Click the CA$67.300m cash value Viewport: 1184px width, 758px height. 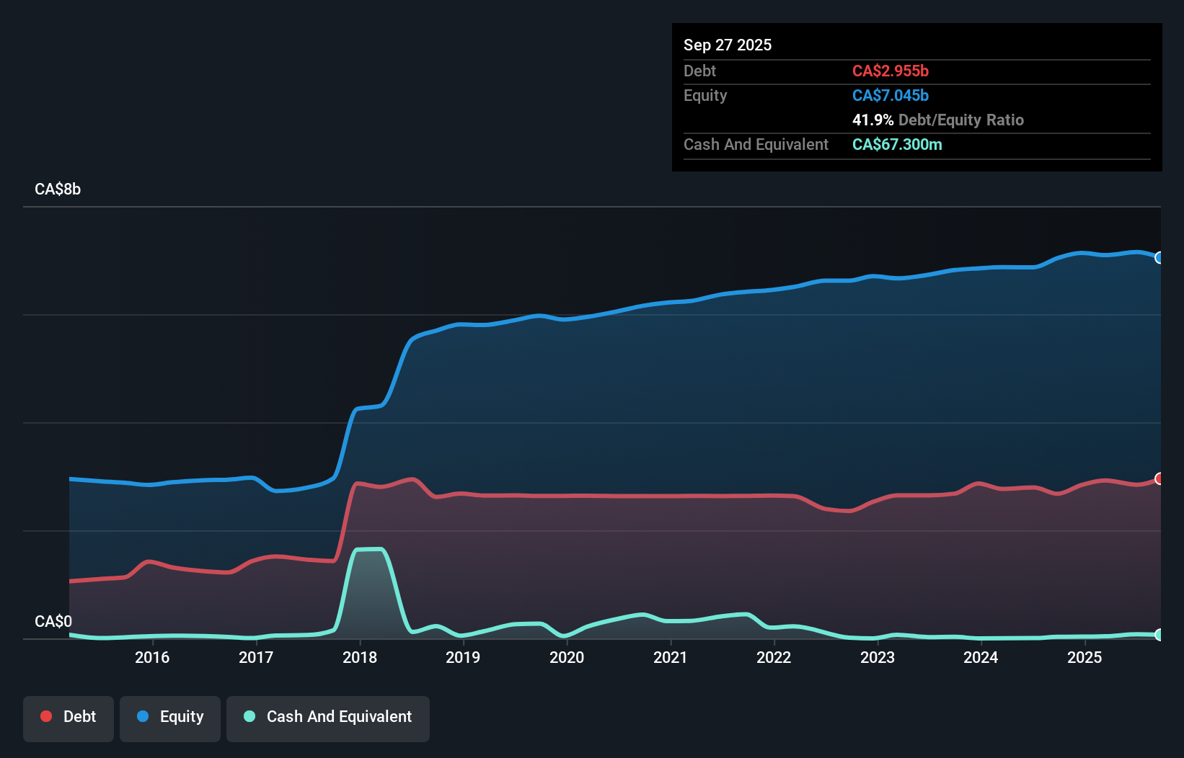(x=897, y=144)
